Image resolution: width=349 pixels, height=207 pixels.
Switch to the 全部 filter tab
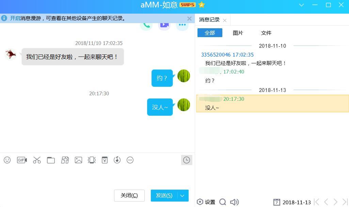(210, 33)
